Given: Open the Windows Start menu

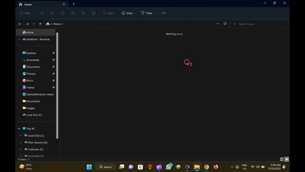Looking at the screenshot, I should click(89, 167).
